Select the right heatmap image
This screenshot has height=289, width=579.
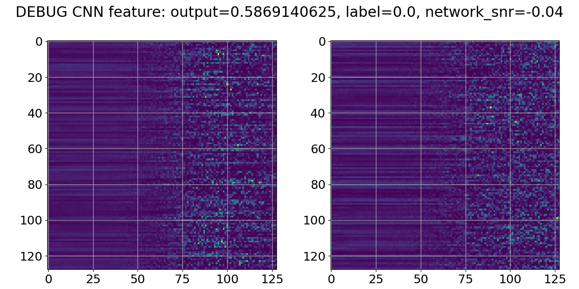click(x=445, y=155)
